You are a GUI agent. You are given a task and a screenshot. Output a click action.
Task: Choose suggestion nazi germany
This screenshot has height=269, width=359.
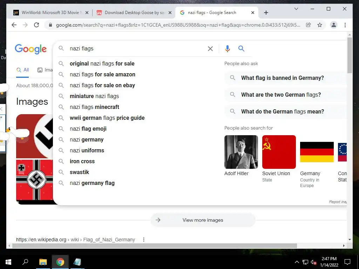pos(87,139)
